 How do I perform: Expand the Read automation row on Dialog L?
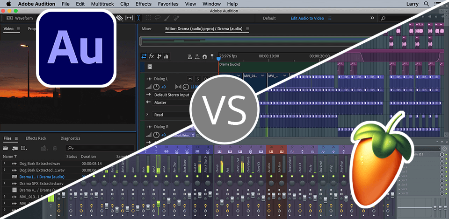tap(148, 115)
